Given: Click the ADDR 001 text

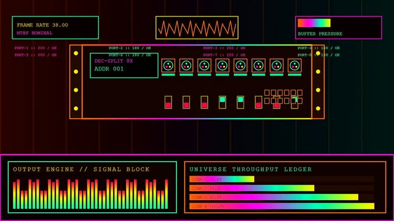Looking at the screenshot, I should coord(109,69).
